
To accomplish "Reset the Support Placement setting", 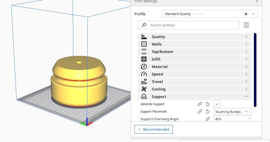I will click(x=208, y=111).
